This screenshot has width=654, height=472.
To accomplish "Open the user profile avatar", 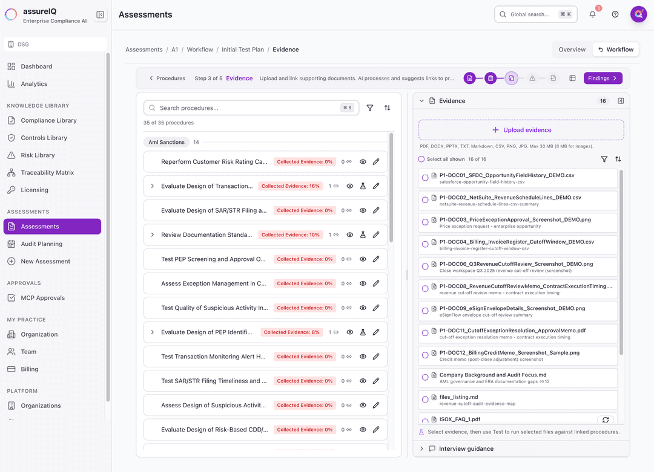I will (x=638, y=14).
